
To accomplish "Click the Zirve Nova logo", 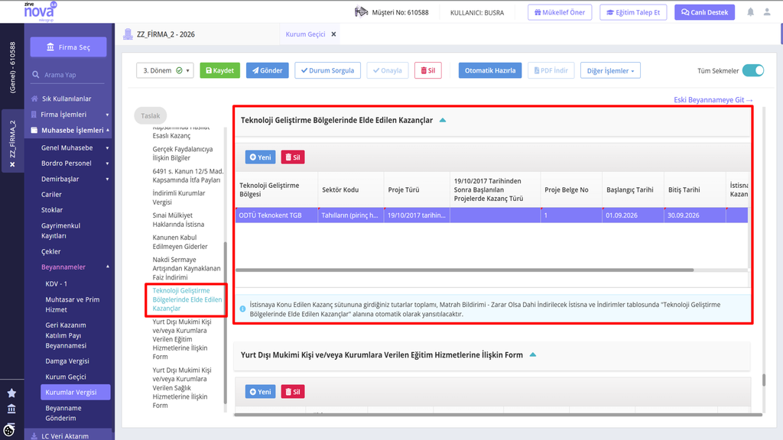I will coord(40,11).
